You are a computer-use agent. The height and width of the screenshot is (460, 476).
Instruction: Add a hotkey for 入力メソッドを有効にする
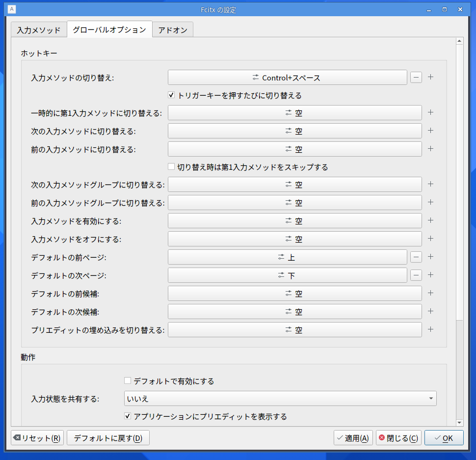(x=430, y=221)
